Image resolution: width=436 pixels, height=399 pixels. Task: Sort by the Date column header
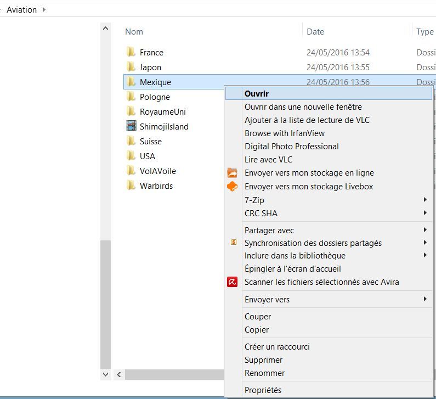(315, 32)
